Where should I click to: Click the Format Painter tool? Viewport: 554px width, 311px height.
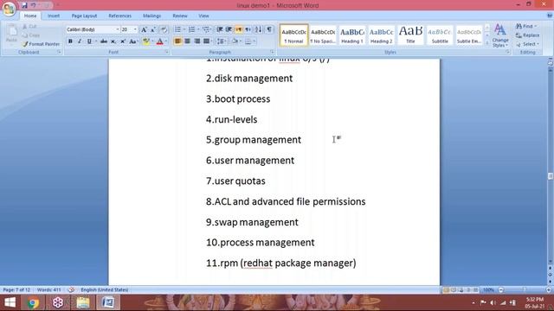(41, 44)
